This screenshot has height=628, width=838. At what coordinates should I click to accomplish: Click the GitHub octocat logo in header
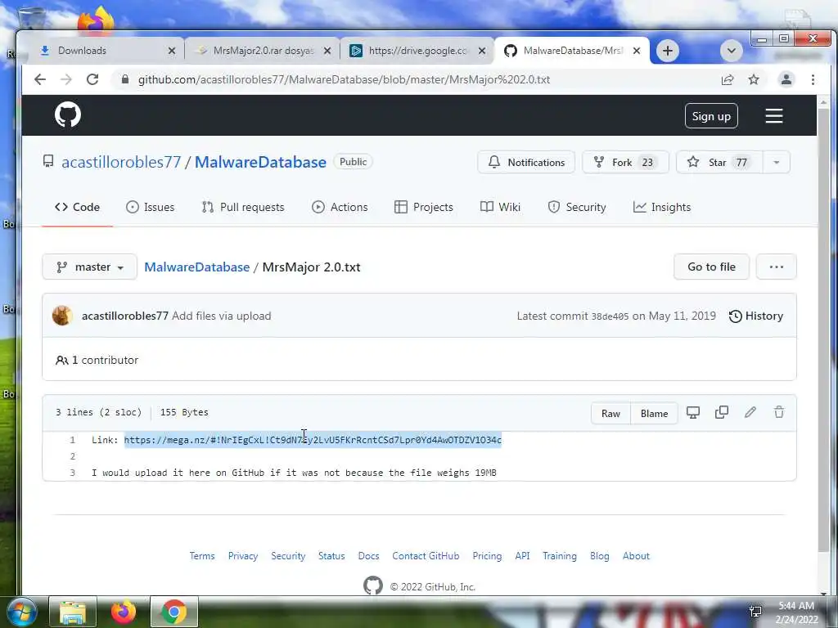pos(68,114)
